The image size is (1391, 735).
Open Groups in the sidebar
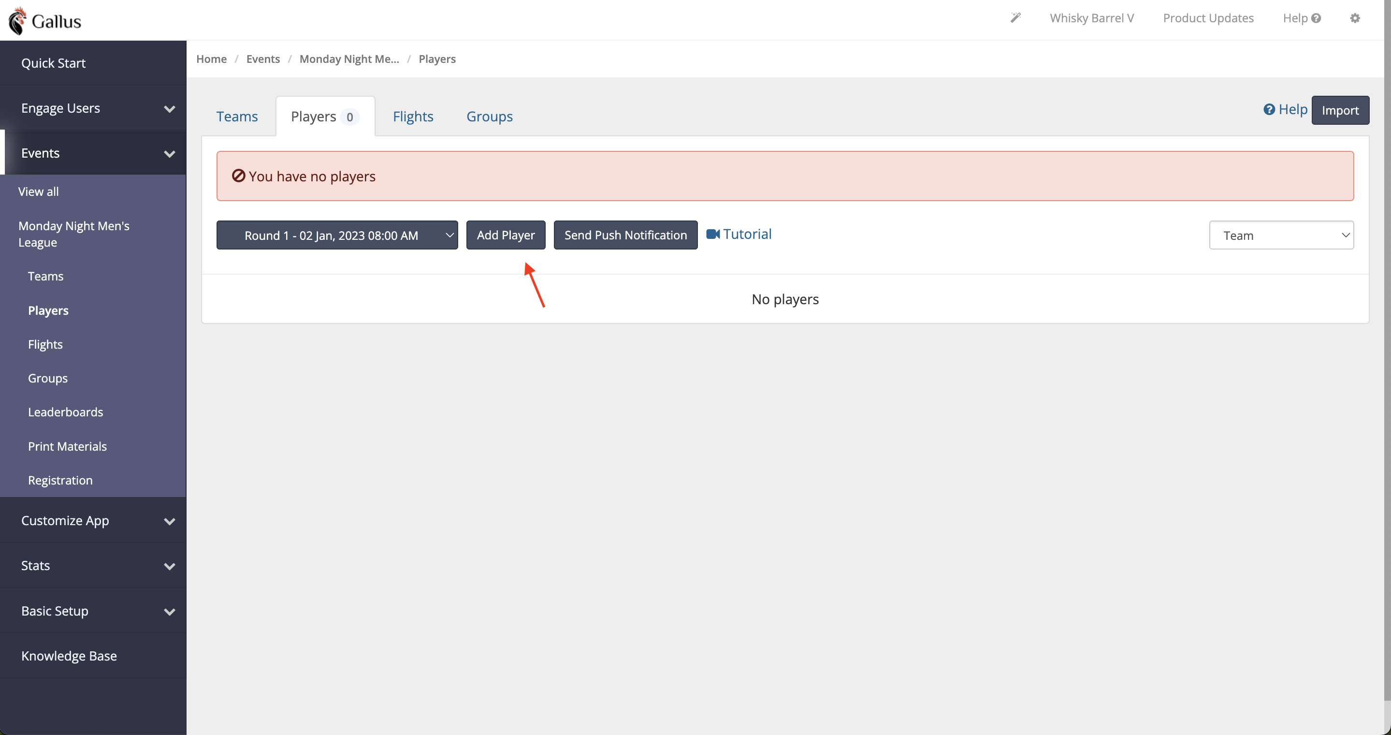(47, 378)
